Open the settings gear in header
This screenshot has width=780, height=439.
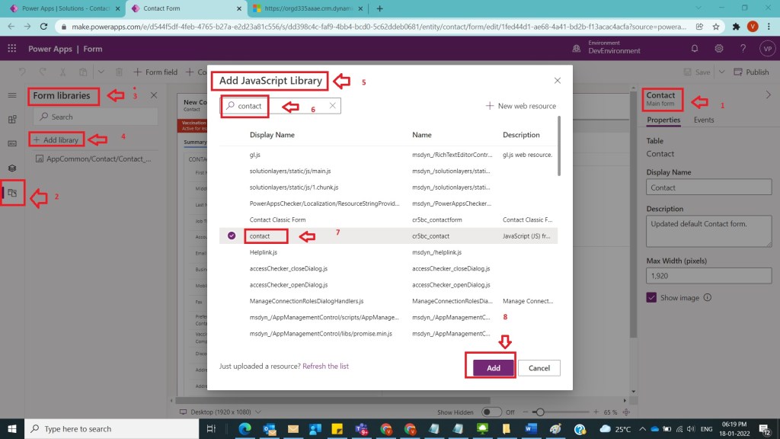pyautogui.click(x=718, y=49)
